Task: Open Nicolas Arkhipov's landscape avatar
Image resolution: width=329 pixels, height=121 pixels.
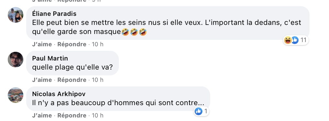Action: point(16,95)
